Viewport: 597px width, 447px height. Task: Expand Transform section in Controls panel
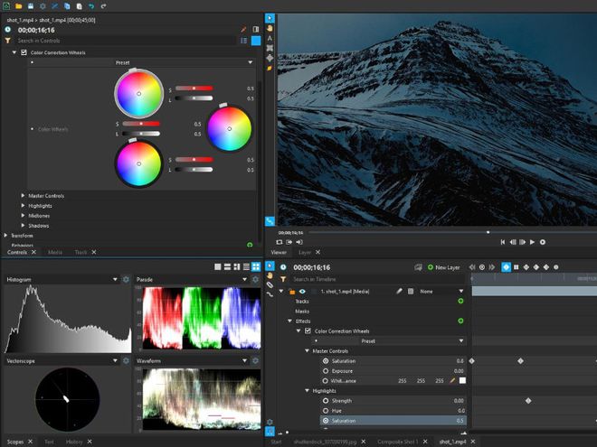click(x=5, y=236)
